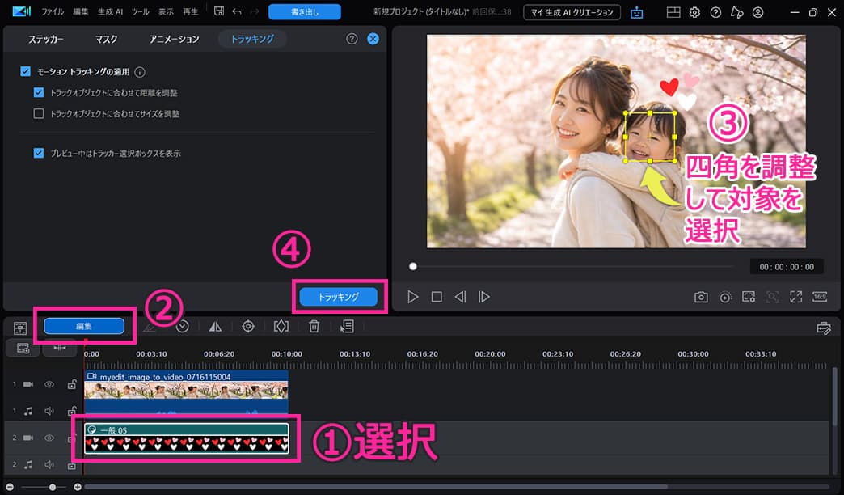The width and height of the screenshot is (844, 495).
Task: Lock audio track 2
Action: pos(72,465)
